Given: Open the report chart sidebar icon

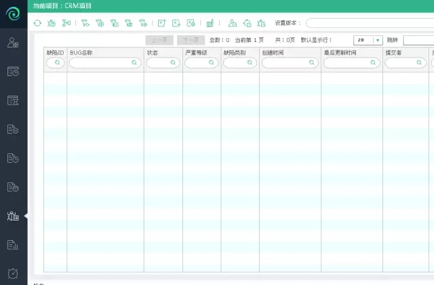Looking at the screenshot, I should pos(13,245).
